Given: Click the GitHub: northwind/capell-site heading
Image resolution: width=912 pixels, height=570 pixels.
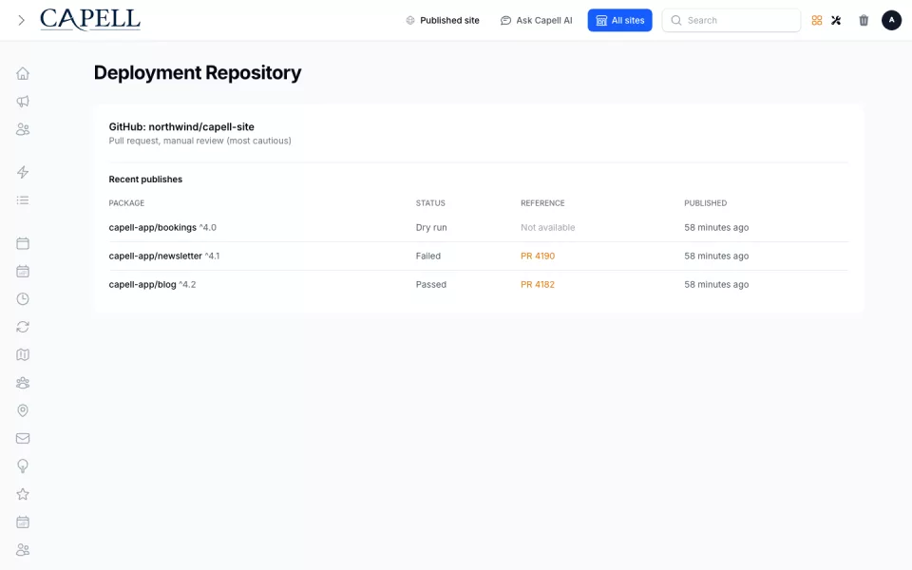Looking at the screenshot, I should tap(181, 126).
